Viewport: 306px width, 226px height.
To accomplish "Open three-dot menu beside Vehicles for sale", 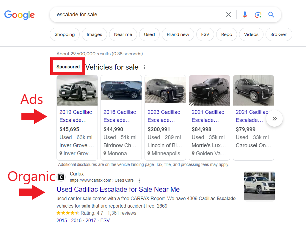I will click(x=144, y=67).
